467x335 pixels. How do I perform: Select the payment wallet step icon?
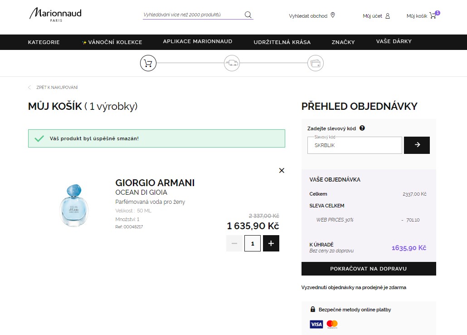pyautogui.click(x=316, y=63)
